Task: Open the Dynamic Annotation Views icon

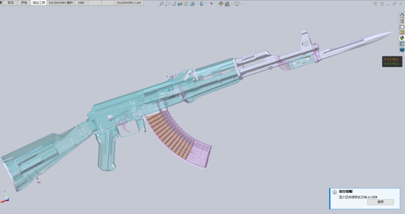Action: pyautogui.click(x=186, y=4)
